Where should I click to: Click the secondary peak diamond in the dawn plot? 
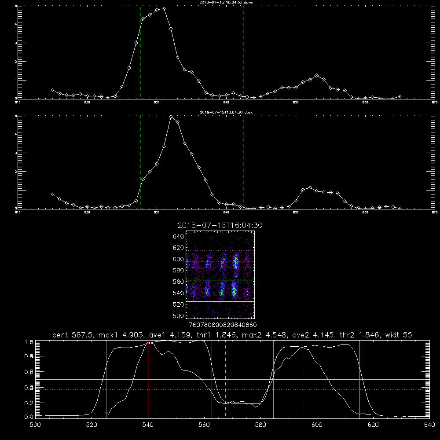[316, 76]
